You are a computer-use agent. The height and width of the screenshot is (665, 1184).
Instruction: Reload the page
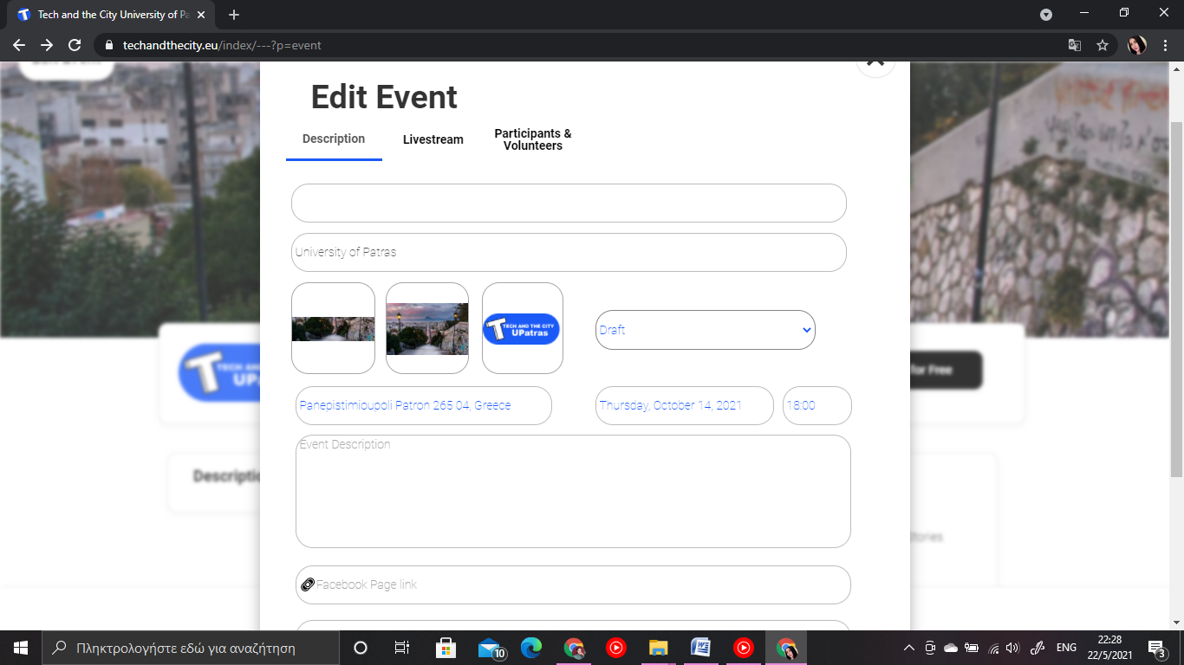pos(75,45)
